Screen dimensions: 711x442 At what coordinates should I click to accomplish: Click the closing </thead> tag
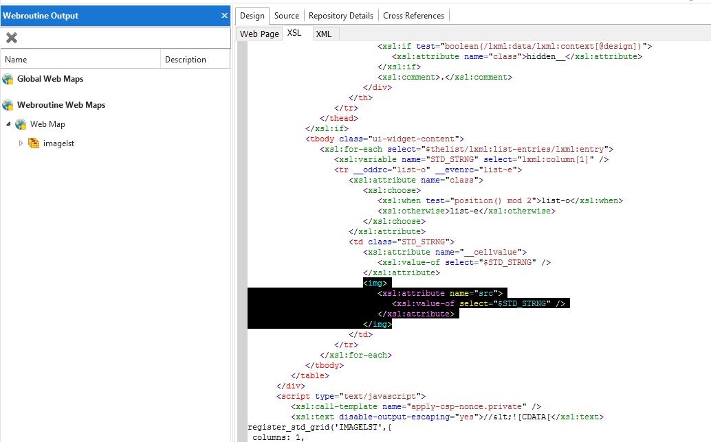(339, 118)
